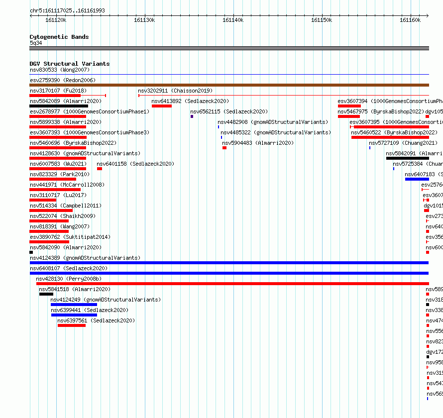Open esv3607394 variant label

pos(390,101)
